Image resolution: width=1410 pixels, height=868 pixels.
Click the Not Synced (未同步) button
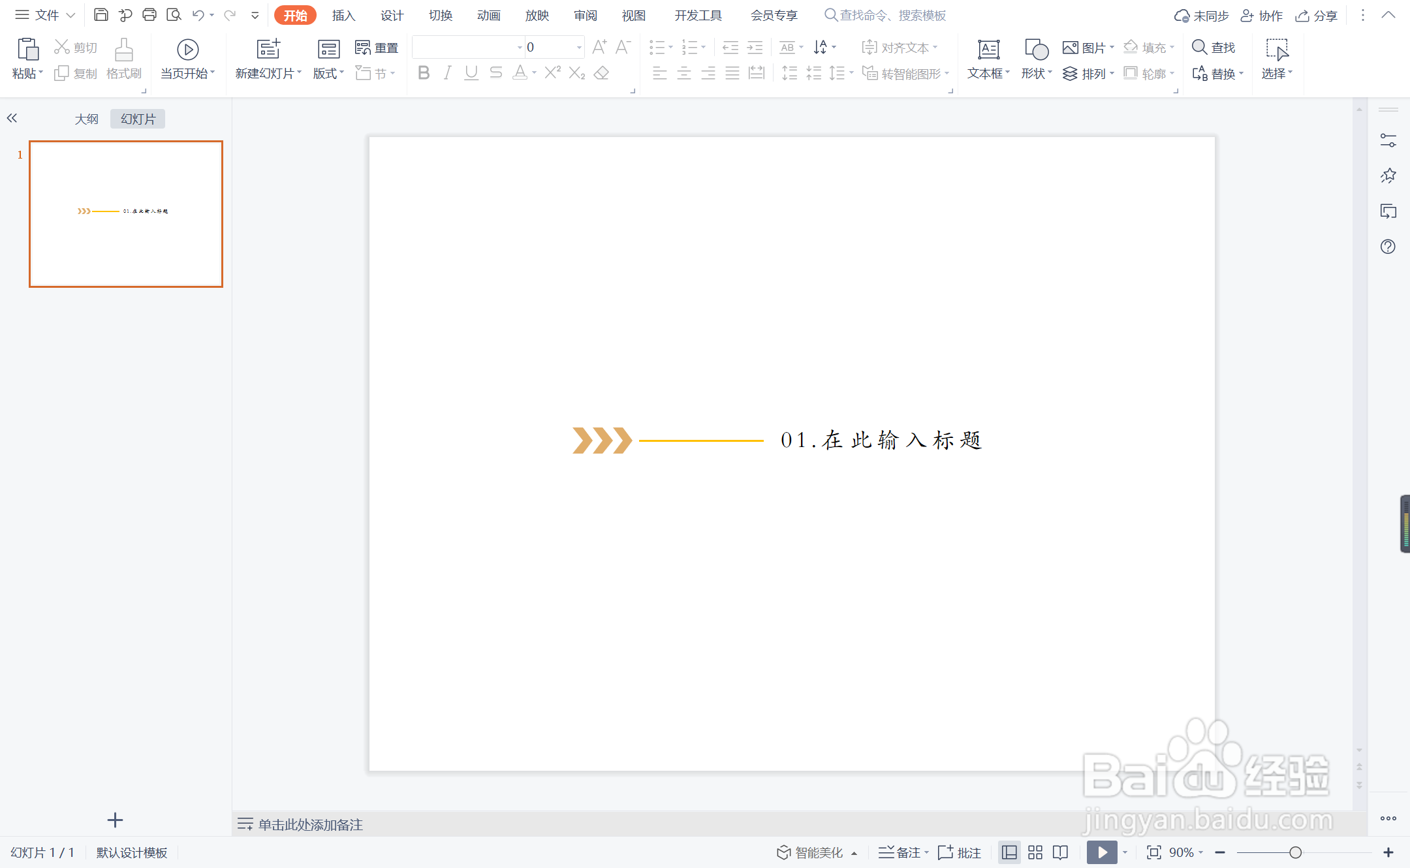pos(1201,16)
